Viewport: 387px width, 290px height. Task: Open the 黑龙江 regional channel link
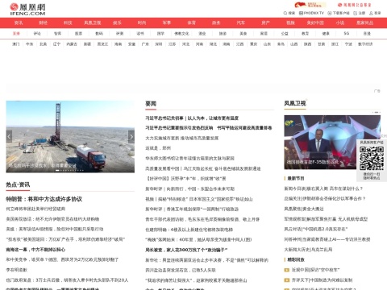[x=102, y=44]
